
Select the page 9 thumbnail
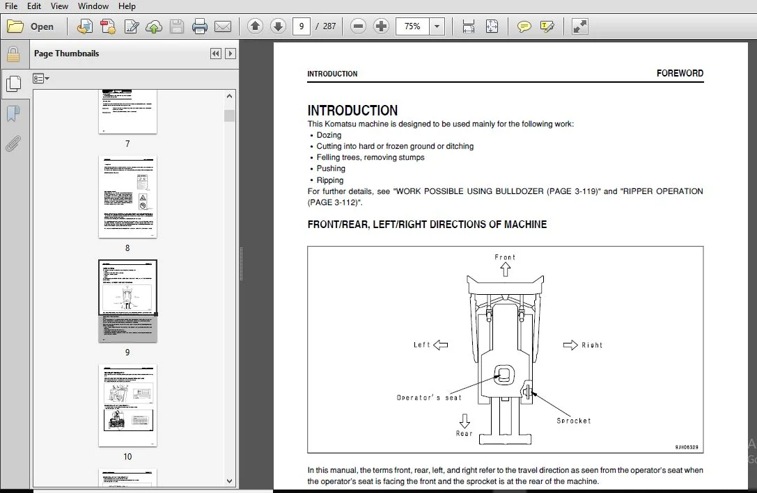(127, 301)
